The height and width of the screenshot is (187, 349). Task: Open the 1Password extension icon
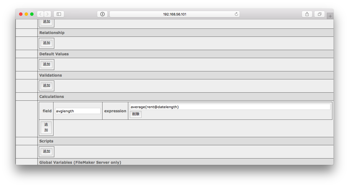pyautogui.click(x=102, y=14)
